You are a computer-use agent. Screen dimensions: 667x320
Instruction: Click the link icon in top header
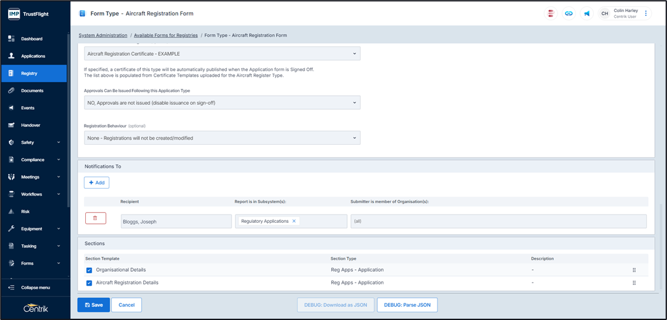[568, 13]
